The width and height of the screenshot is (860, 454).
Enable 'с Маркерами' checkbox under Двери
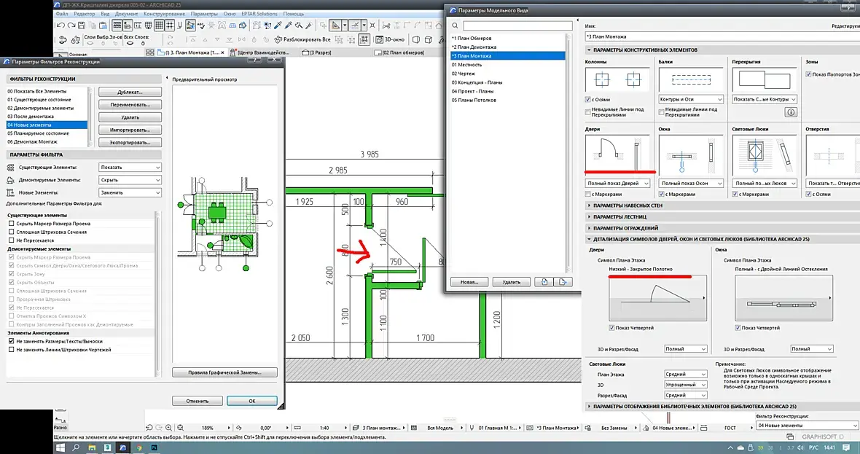[588, 195]
